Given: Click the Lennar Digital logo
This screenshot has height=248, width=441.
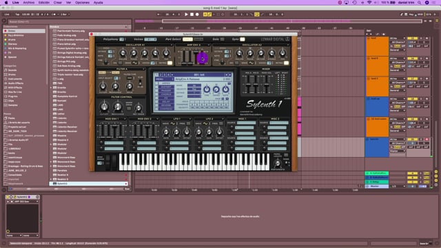Looking at the screenshot, I should (x=275, y=39).
